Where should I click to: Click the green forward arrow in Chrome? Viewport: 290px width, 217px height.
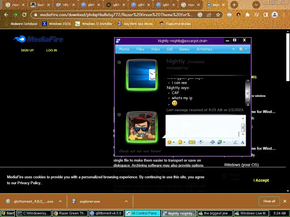tap(15, 15)
